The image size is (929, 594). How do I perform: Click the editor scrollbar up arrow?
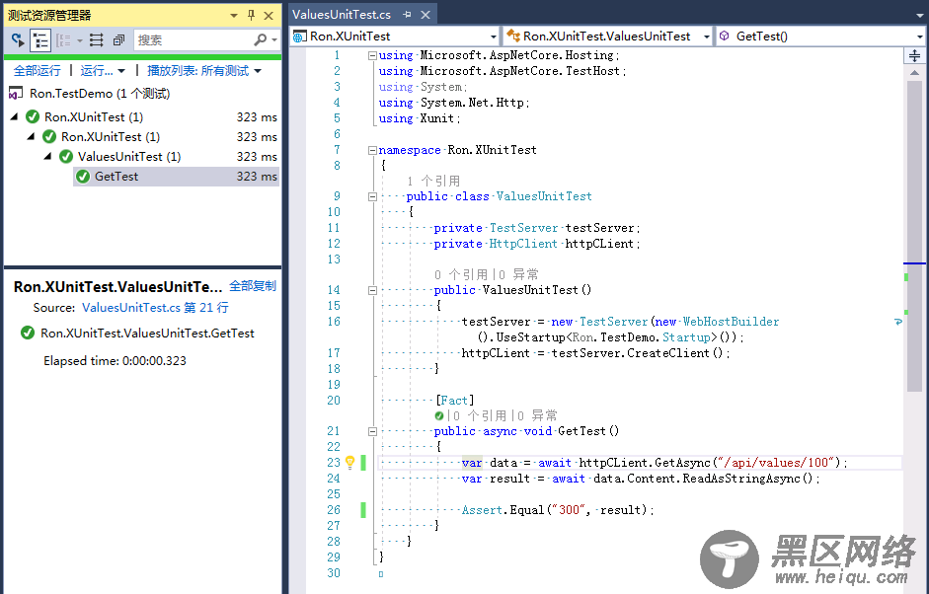915,73
